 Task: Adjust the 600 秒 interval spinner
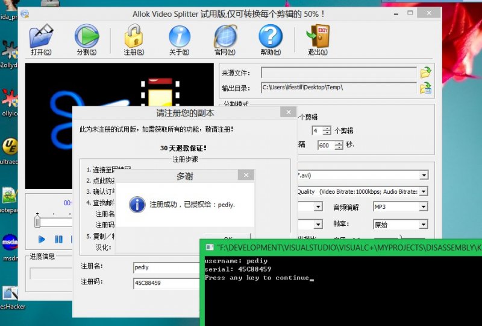pos(339,145)
